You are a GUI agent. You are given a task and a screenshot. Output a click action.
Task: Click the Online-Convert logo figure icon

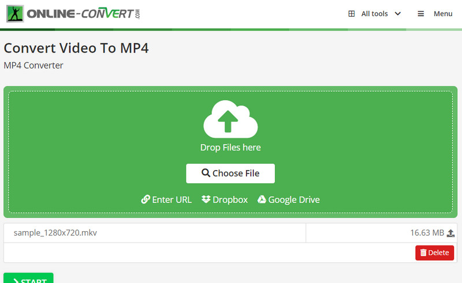(15, 14)
